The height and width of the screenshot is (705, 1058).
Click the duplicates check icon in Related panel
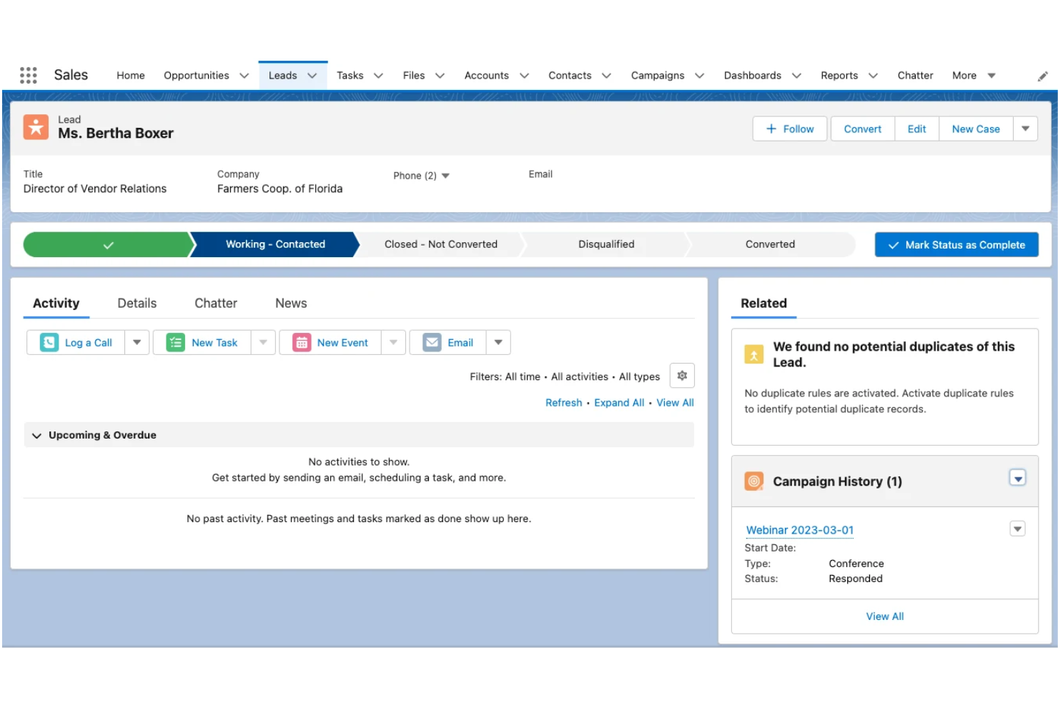[753, 354]
